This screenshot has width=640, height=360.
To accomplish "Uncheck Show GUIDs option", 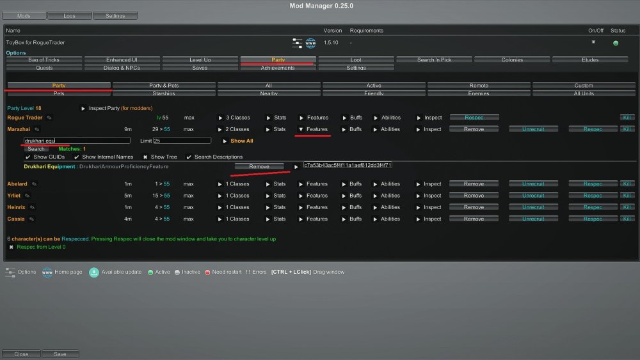I will [28, 157].
